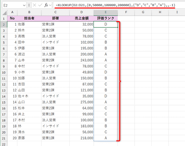Click the cell with name 佐々木
This screenshot has width=185, height=146.
(29, 96)
